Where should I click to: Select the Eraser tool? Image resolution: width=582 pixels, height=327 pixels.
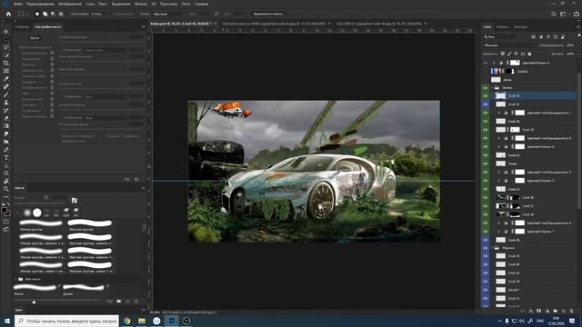tap(6, 118)
